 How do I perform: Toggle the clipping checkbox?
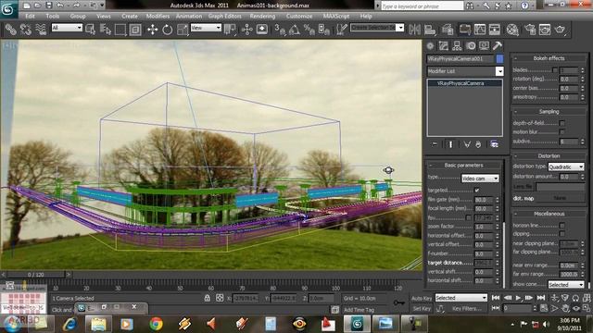(x=562, y=234)
